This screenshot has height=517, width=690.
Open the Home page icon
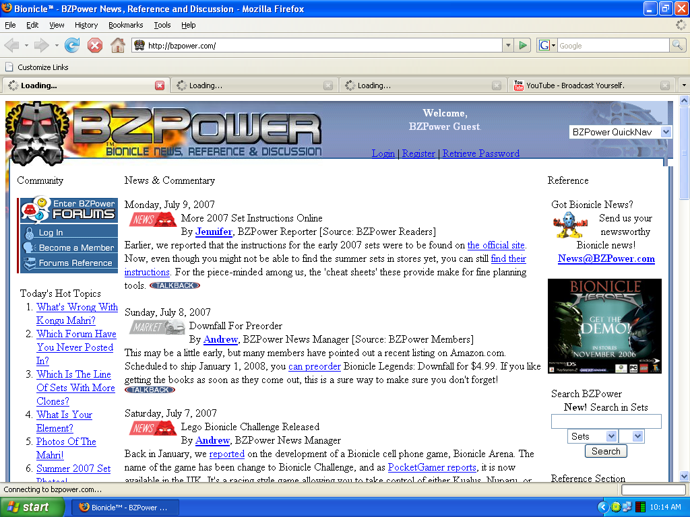click(x=117, y=45)
